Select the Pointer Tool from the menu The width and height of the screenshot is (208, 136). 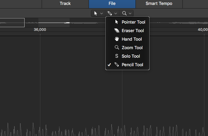pos(133,22)
